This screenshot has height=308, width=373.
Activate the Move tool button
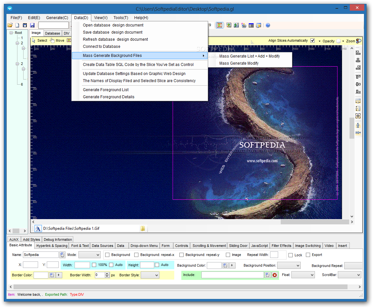57,40
